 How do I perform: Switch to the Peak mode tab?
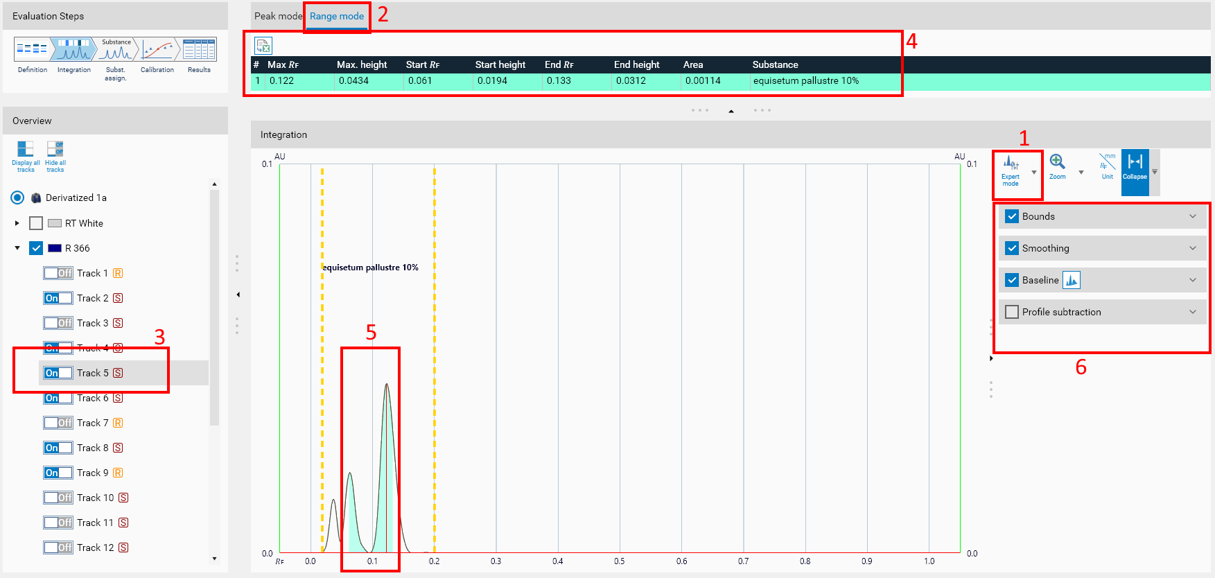tap(278, 16)
